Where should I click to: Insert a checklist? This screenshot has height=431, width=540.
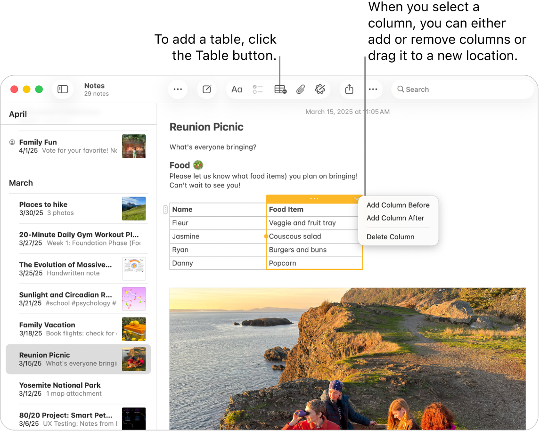point(258,89)
